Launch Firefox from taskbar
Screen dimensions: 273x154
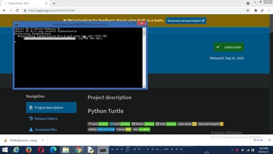(x=29, y=150)
